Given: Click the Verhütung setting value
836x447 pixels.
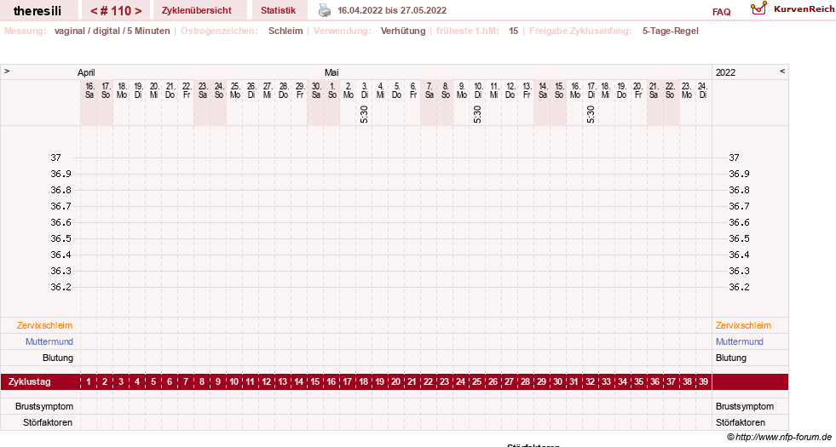Looking at the screenshot, I should pos(403,31).
